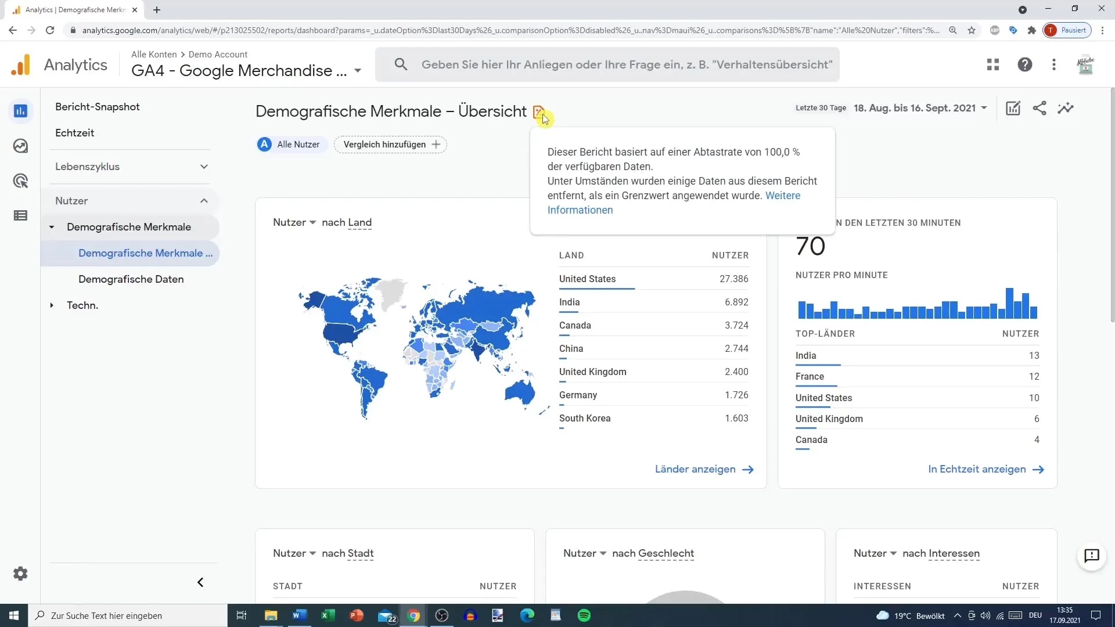Open the Advertising section icon
Image resolution: width=1115 pixels, height=627 pixels.
click(20, 181)
